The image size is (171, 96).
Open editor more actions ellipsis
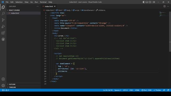click(168, 6)
